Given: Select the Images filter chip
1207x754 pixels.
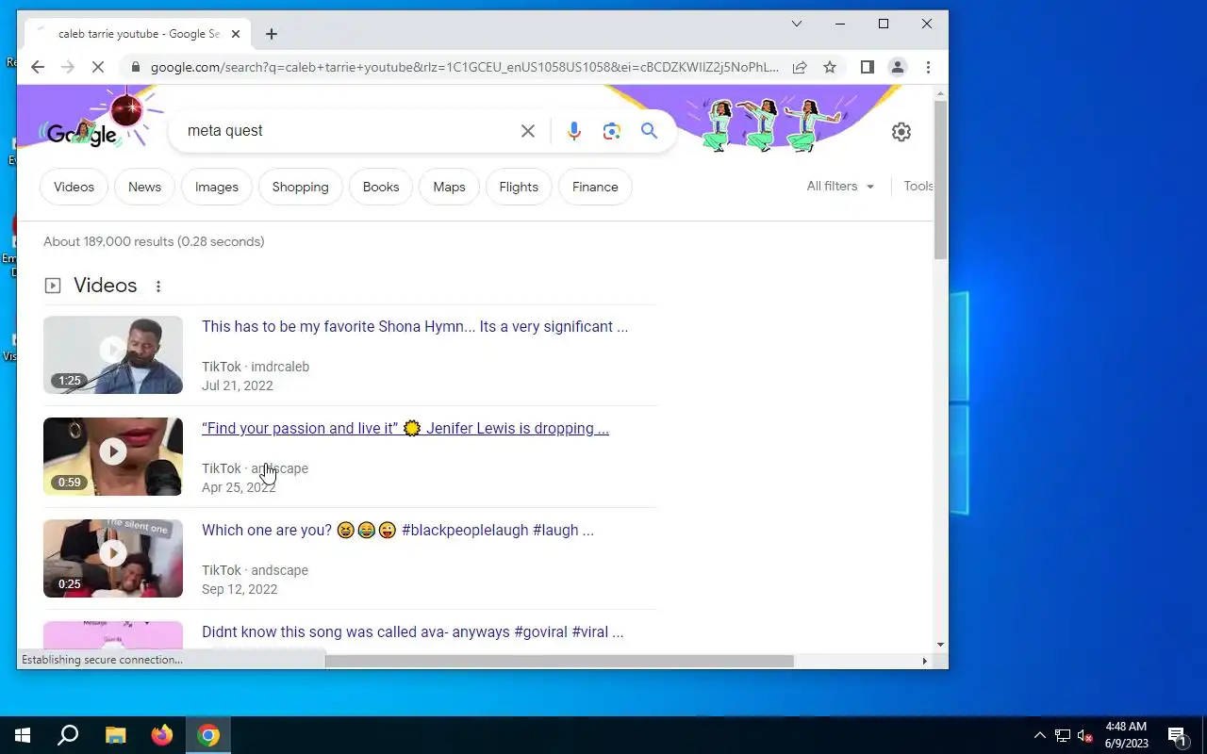Looking at the screenshot, I should 217,187.
